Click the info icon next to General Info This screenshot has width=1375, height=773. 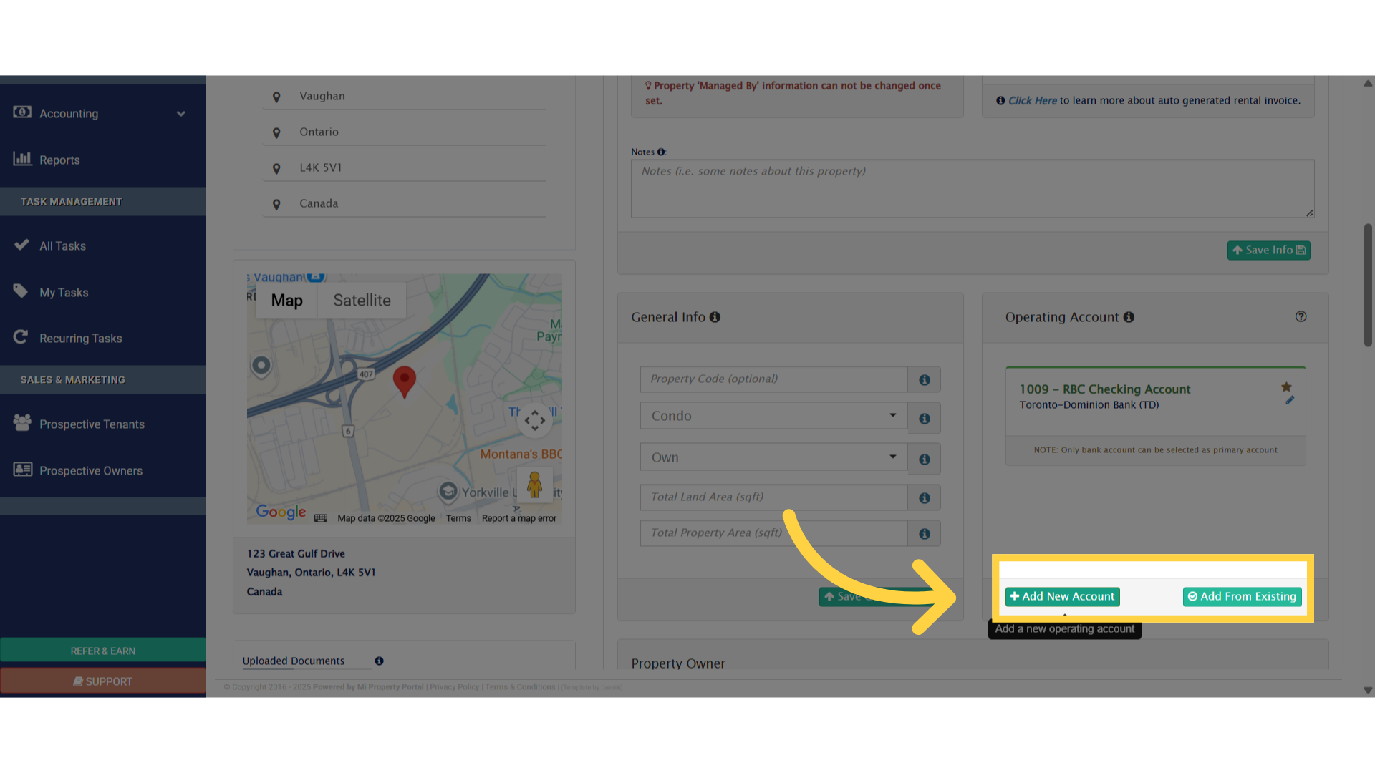(715, 317)
